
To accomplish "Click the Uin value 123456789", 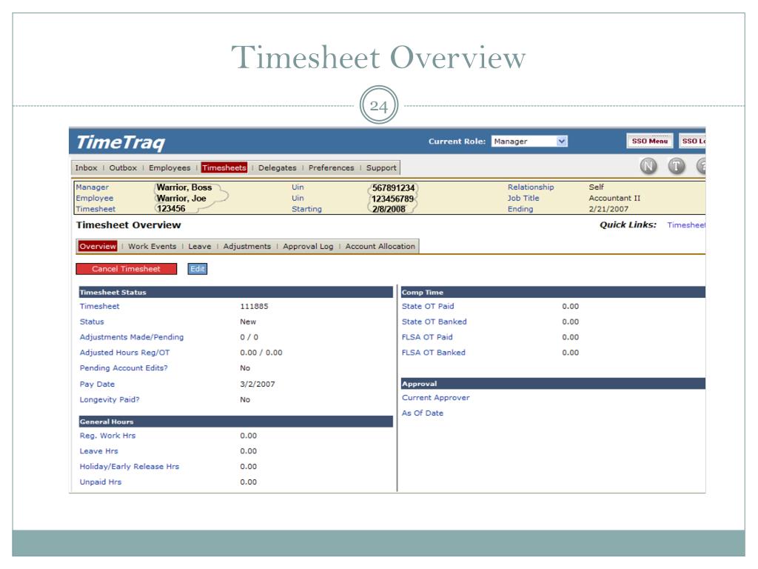I will (x=392, y=199).
